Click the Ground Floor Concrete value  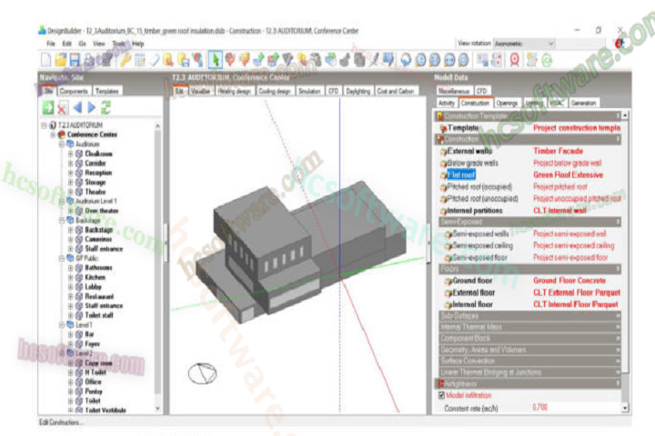569,281
